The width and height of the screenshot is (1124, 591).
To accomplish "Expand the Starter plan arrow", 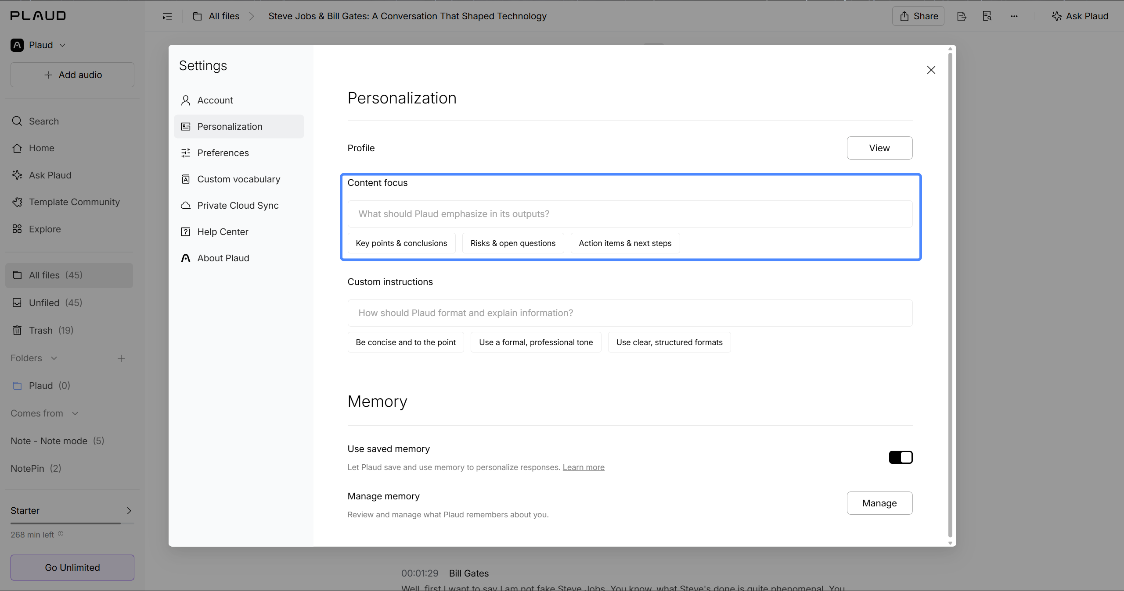I will [x=129, y=511].
